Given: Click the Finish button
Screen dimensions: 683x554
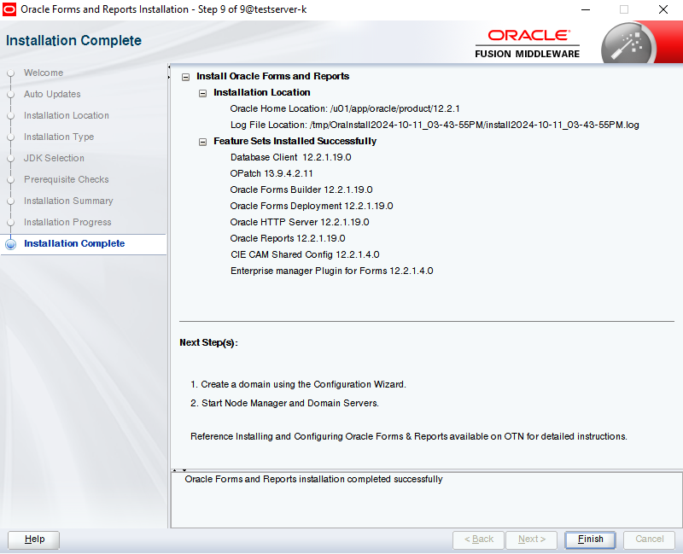Looking at the screenshot, I should [x=590, y=539].
